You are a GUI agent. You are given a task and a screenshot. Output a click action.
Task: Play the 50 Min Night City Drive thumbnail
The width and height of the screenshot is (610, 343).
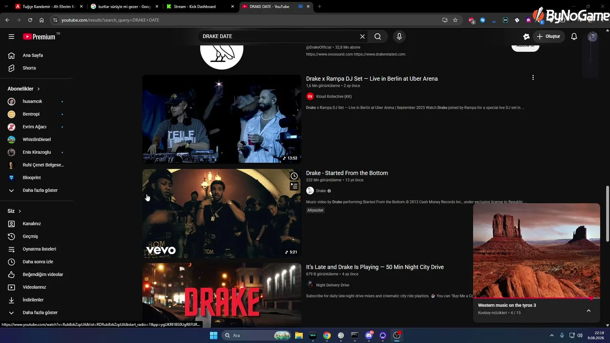[x=222, y=295]
